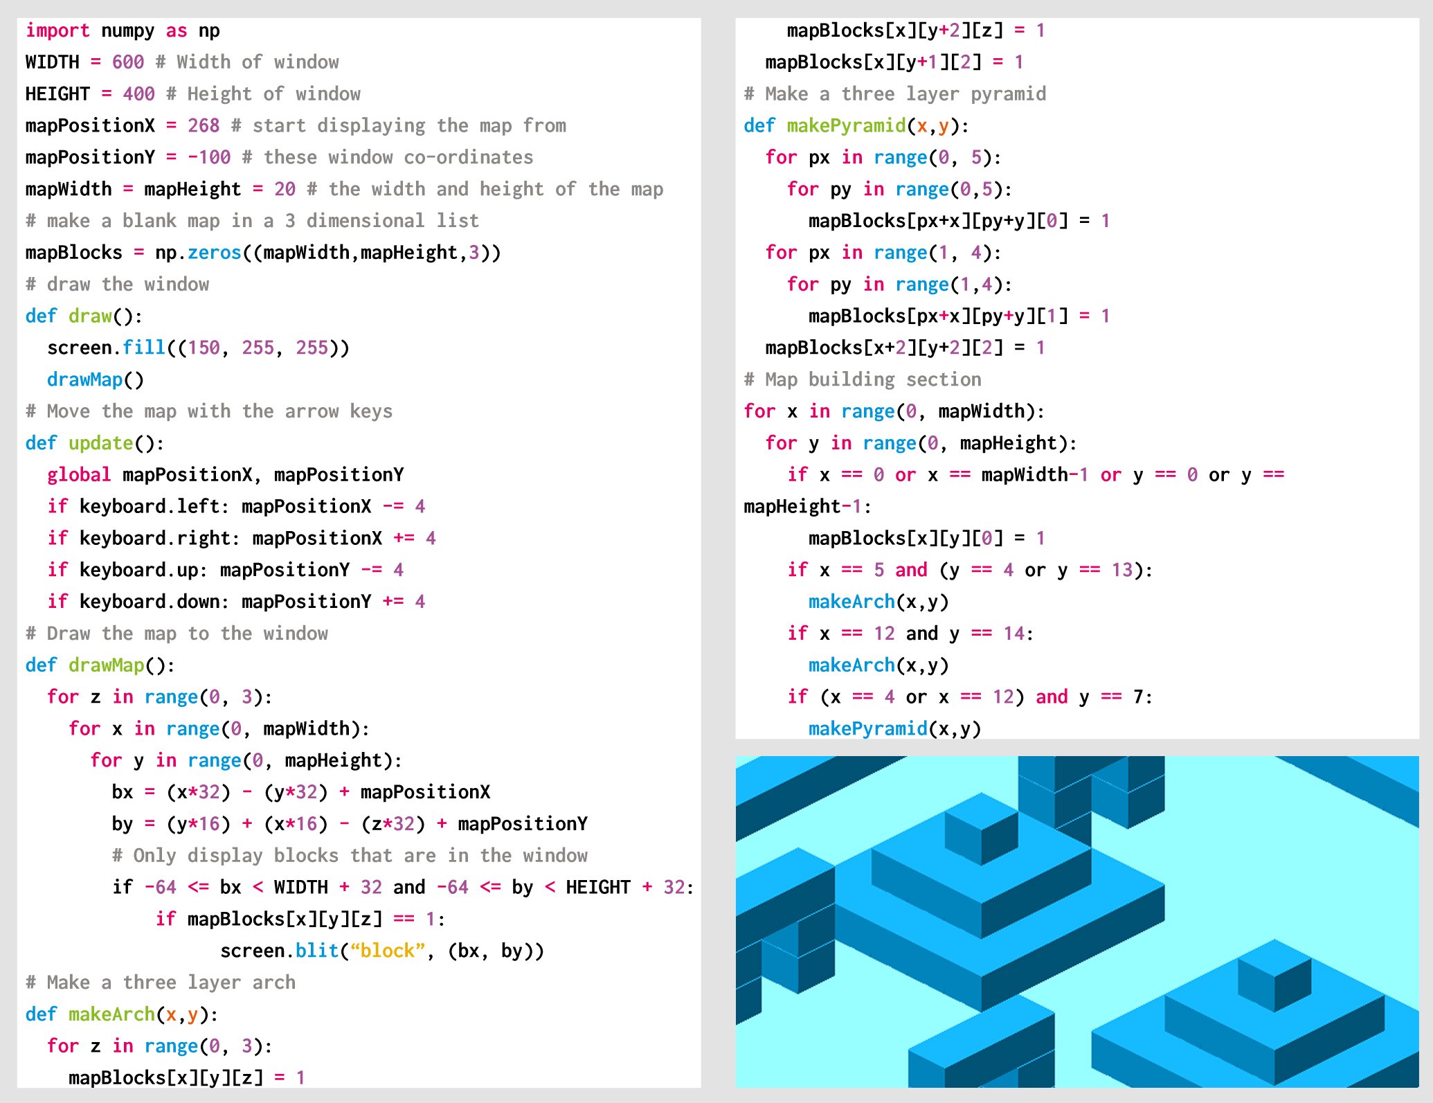Click the keyboard.down condition line
1433x1103 pixels.
(239, 601)
